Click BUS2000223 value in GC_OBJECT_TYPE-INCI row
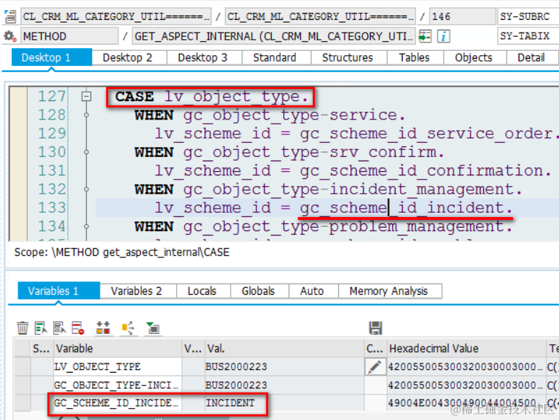Image resolution: width=559 pixels, height=420 pixels. pyautogui.click(x=284, y=385)
